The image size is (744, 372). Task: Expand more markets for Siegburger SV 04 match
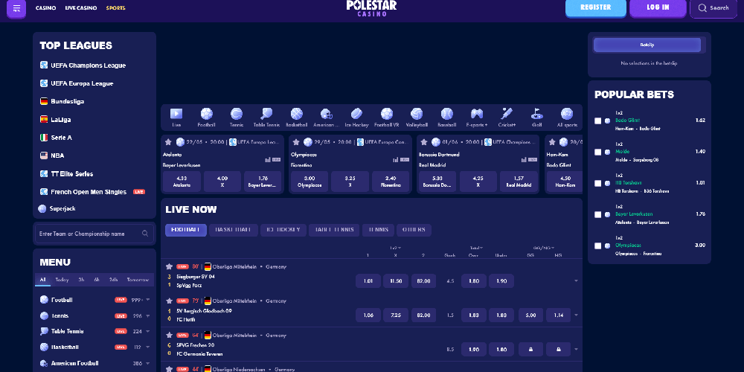coord(575,281)
